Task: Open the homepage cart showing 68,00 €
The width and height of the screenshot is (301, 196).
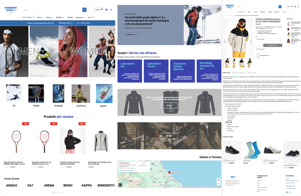Action: click(x=98, y=10)
